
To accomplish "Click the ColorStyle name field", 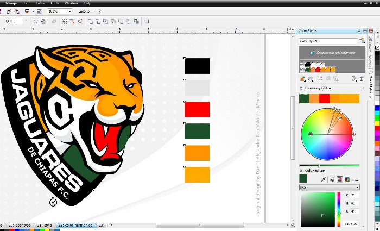I will click(x=328, y=41).
